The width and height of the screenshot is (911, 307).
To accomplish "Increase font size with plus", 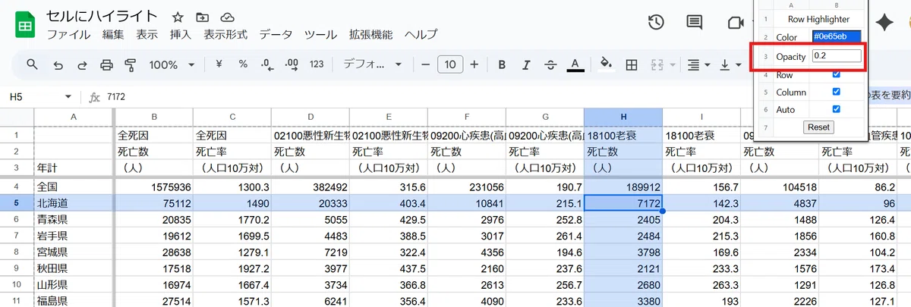I will point(474,64).
